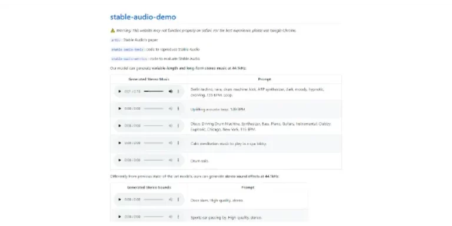Viewport: 452px width, 226px height.
Task: Seek within the Calm meditation music timeline
Action: click(154, 143)
